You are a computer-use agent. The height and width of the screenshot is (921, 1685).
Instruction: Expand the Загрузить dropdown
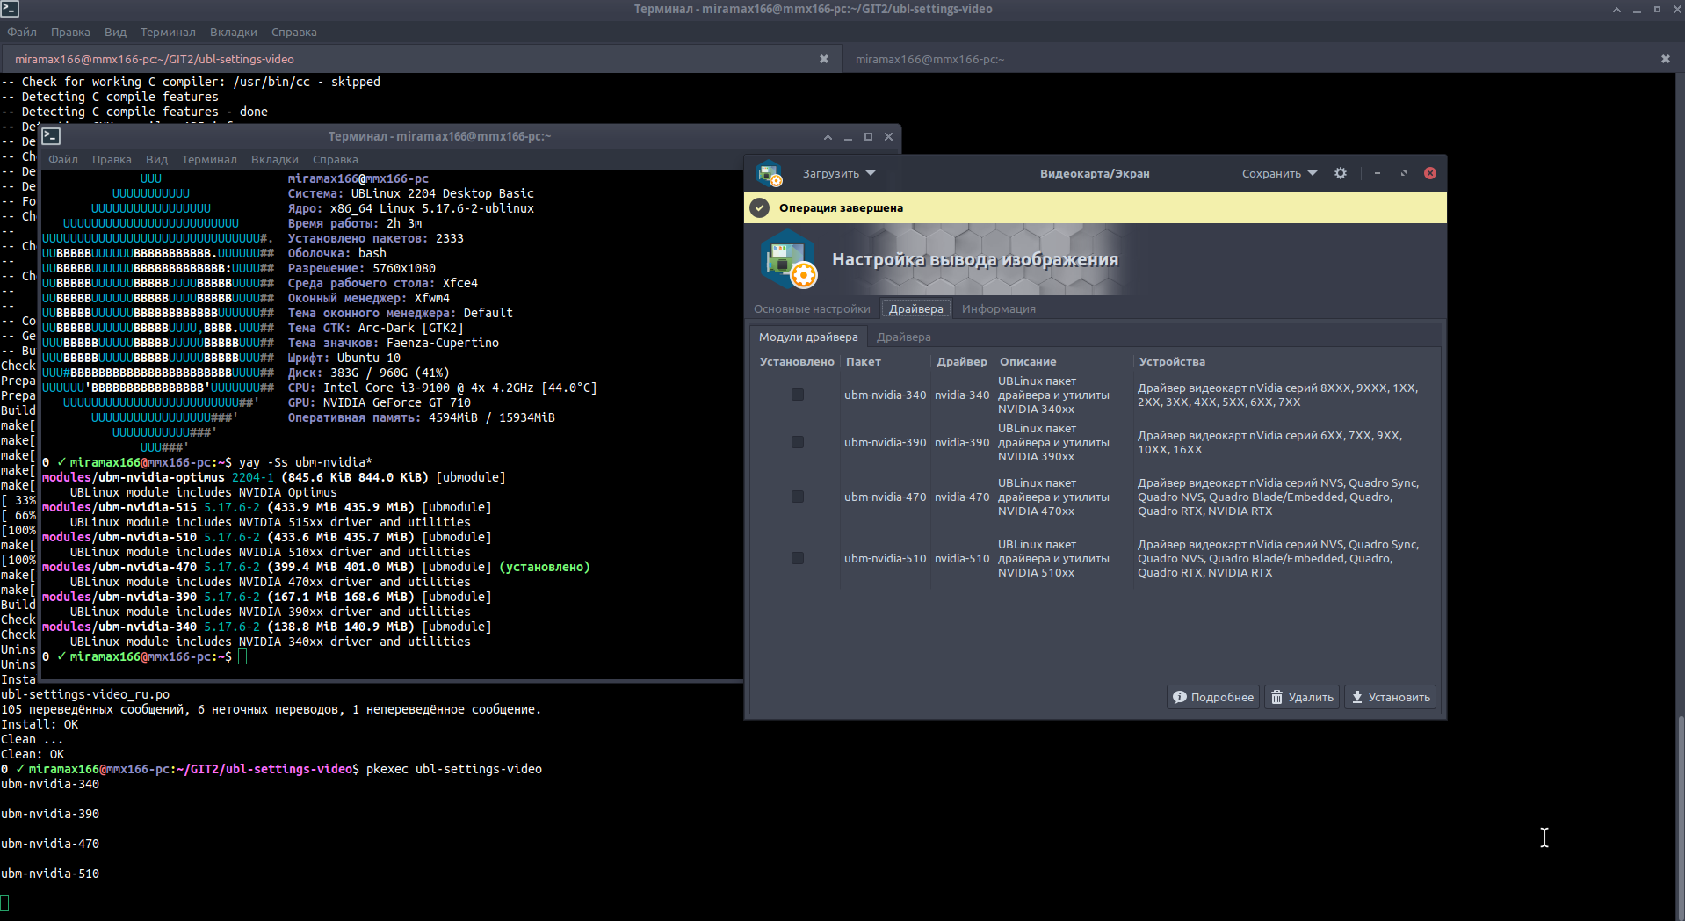pos(838,173)
